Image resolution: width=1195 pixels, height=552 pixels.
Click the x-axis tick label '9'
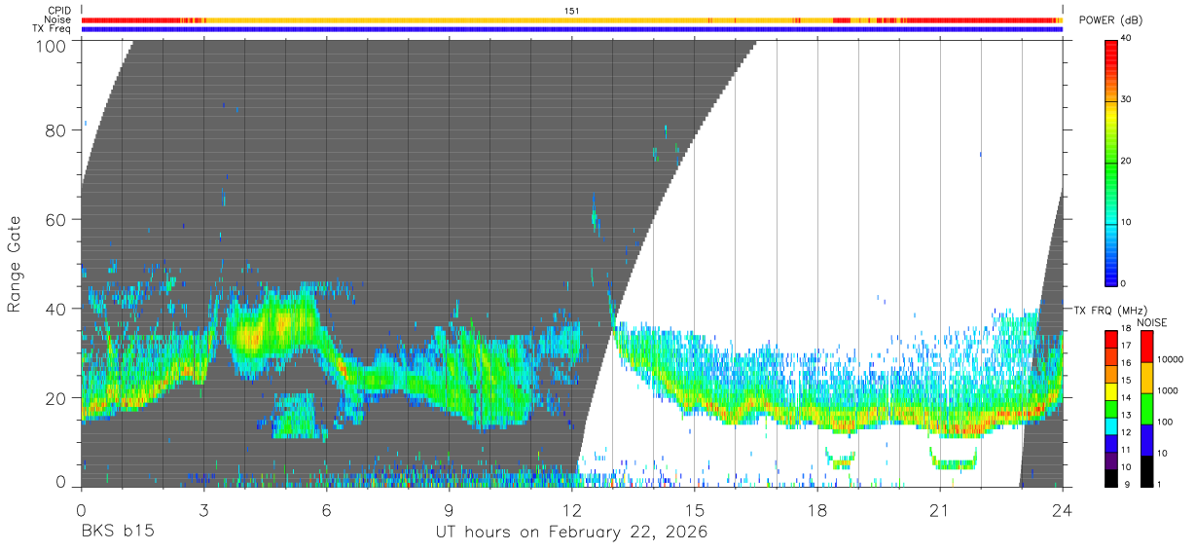click(449, 510)
